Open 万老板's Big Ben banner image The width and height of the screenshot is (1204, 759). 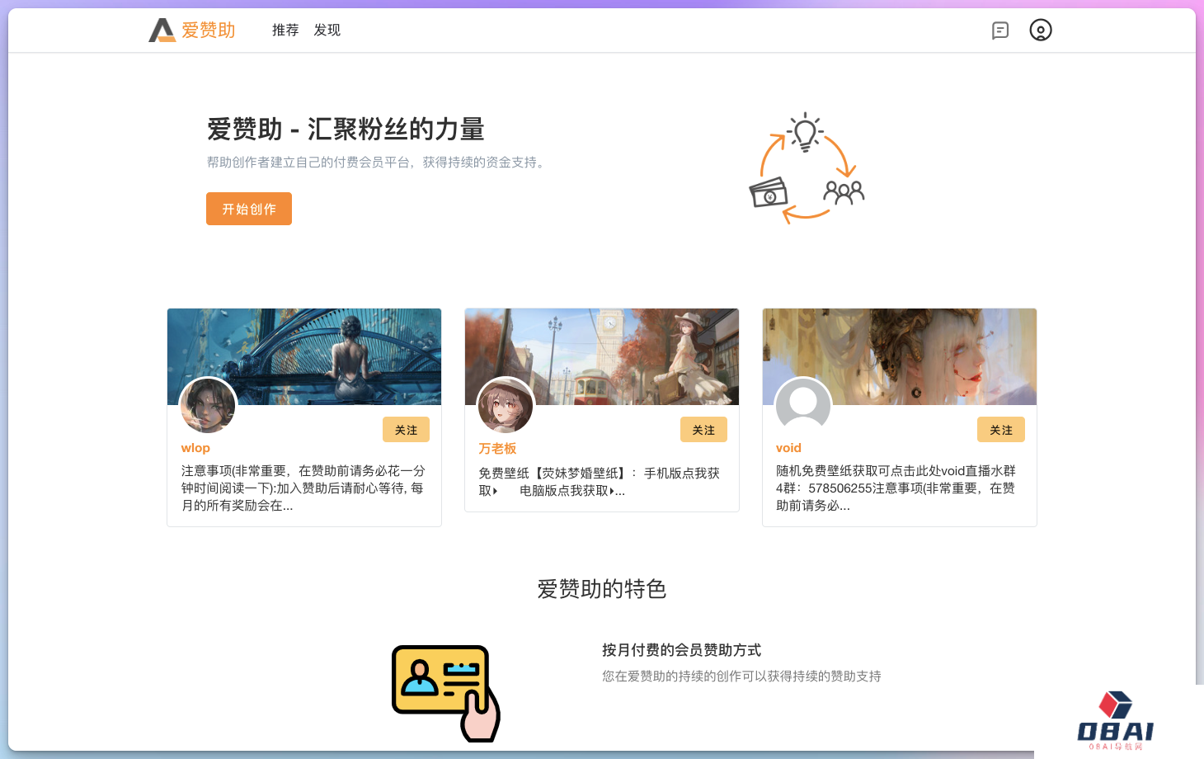602,356
